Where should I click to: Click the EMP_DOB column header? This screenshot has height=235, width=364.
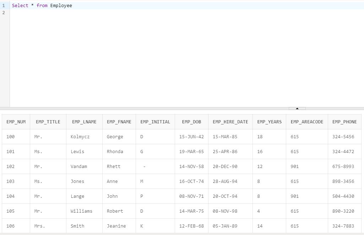point(191,121)
